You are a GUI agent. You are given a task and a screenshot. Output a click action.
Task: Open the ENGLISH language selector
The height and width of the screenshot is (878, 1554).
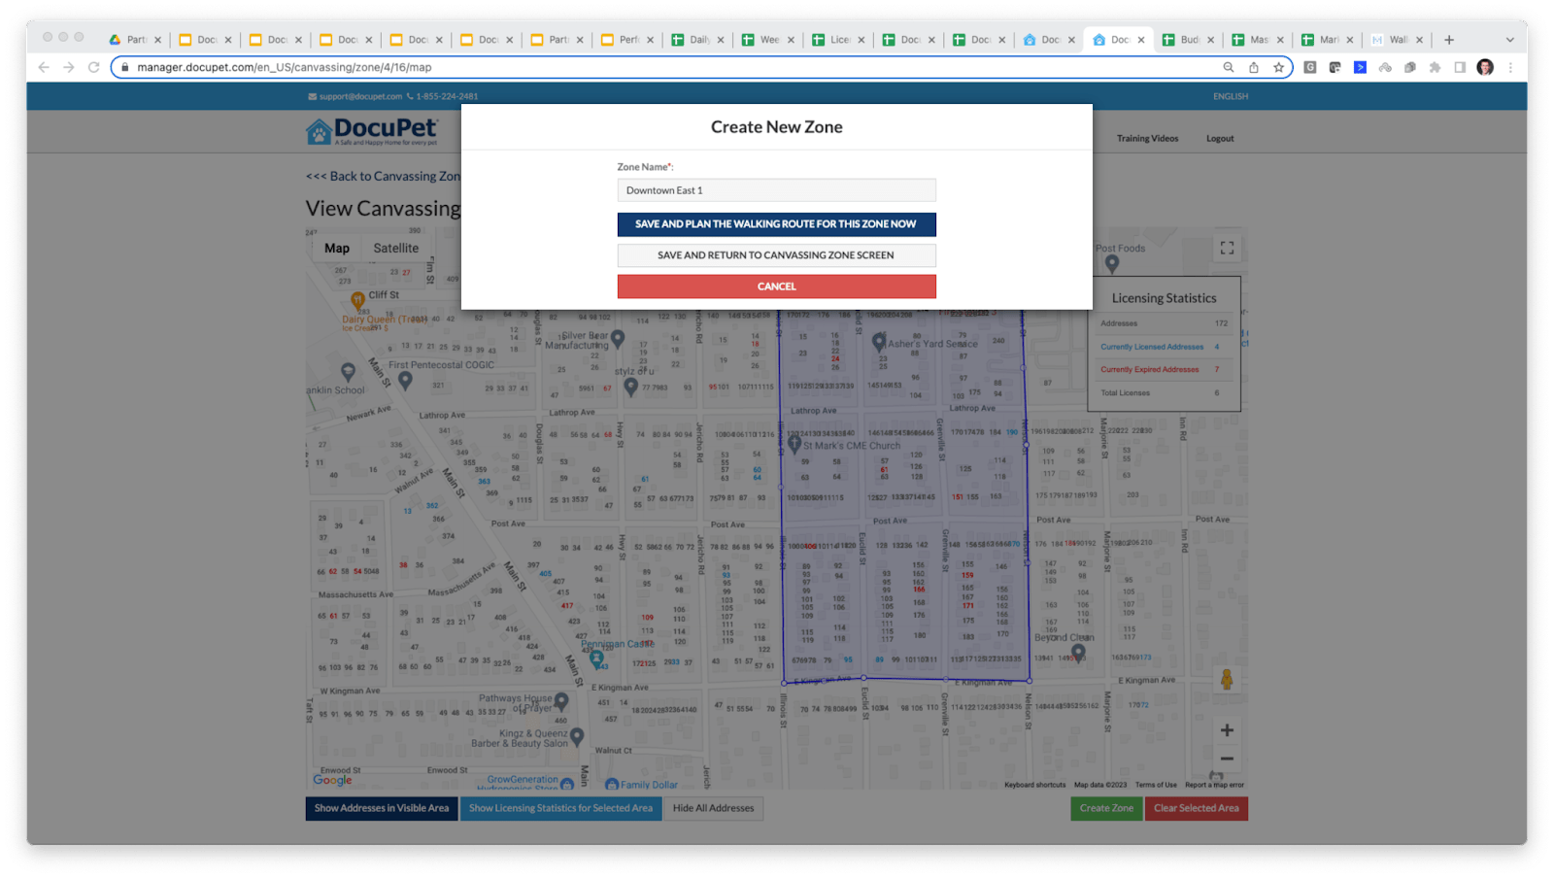[1230, 96]
